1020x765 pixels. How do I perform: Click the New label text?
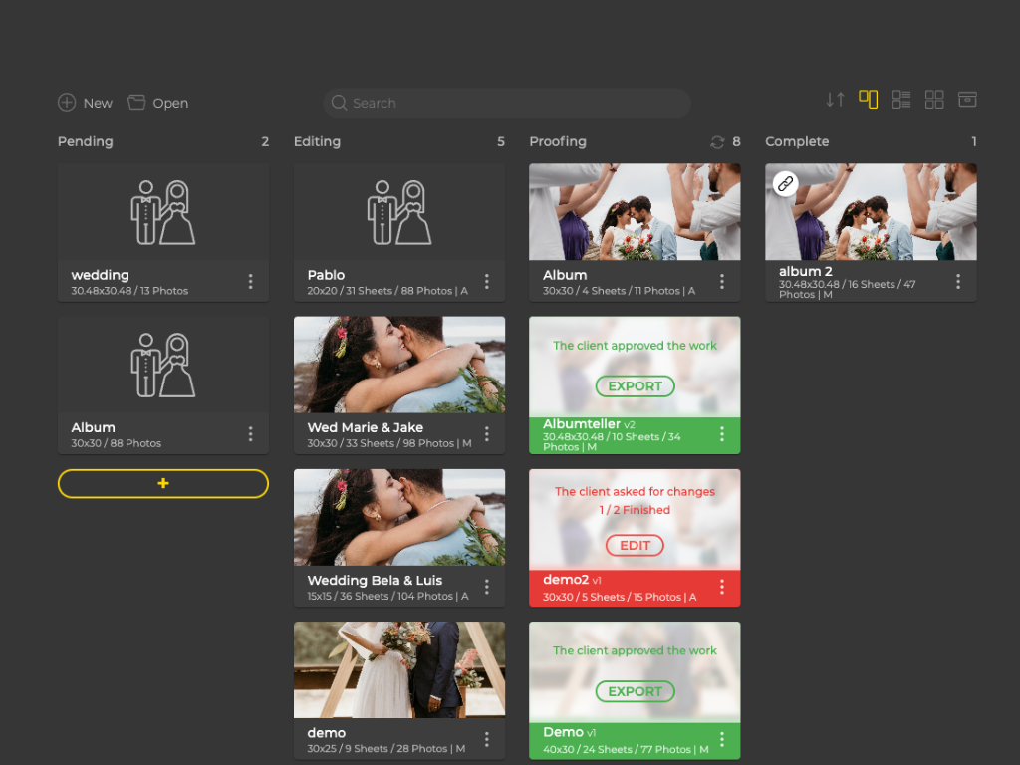[98, 103]
